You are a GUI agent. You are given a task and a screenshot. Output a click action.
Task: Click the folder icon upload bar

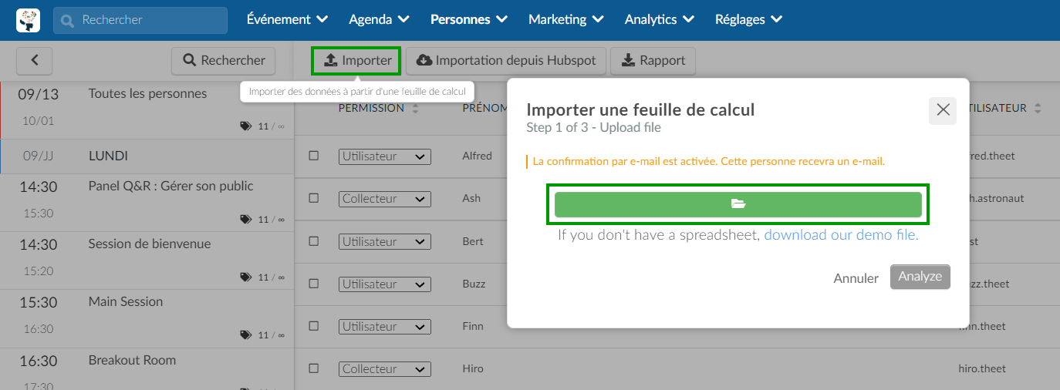click(738, 204)
